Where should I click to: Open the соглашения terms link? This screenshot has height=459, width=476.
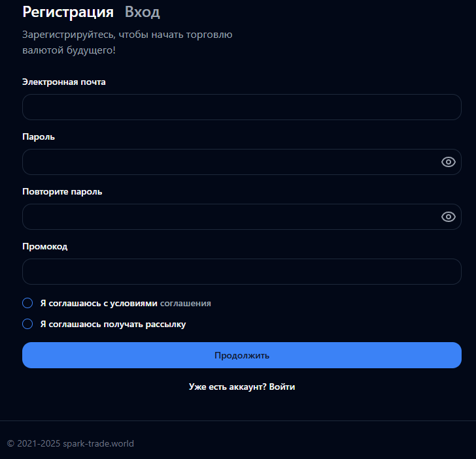186,304
